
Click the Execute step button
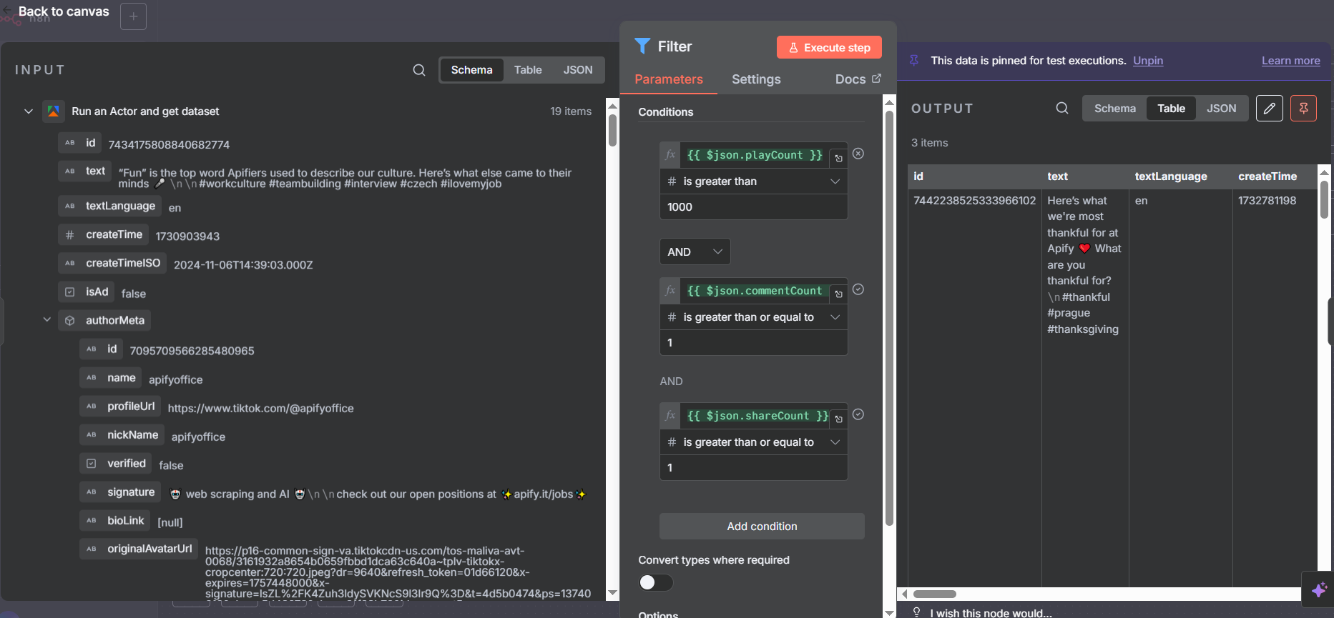829,48
